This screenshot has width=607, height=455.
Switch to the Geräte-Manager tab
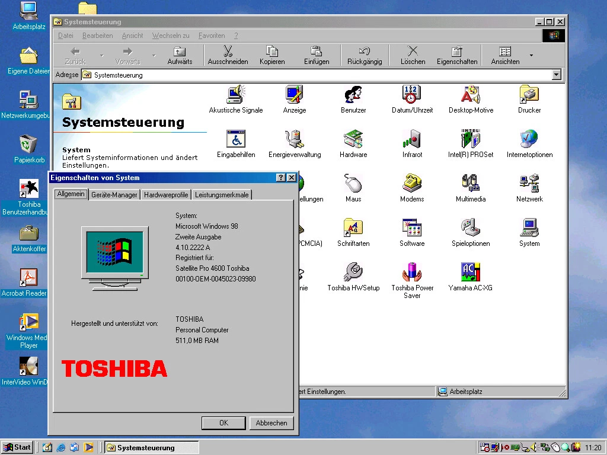coord(114,194)
